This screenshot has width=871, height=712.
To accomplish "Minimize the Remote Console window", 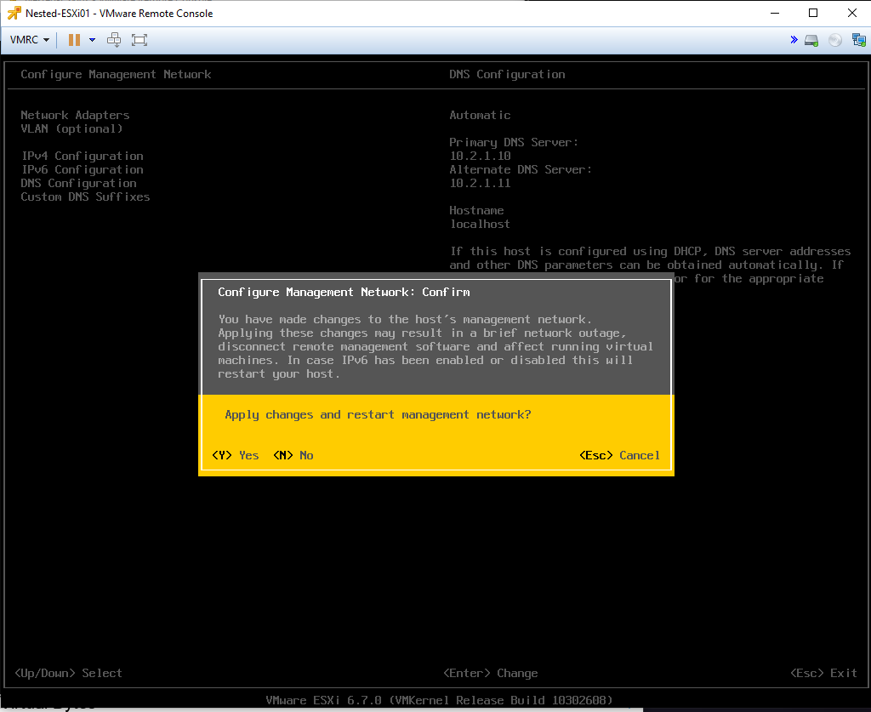I will pos(775,14).
